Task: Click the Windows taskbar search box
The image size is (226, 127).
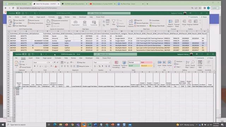Action: [26, 125]
